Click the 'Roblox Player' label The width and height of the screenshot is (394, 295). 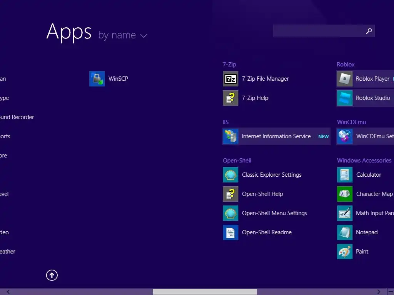[372, 79]
